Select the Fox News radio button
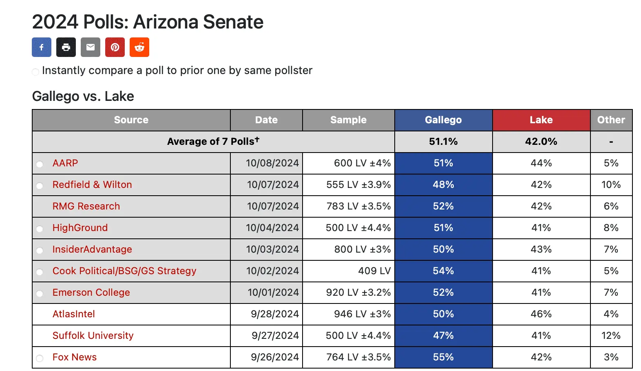Viewport: 641px width, 371px height. [40, 358]
